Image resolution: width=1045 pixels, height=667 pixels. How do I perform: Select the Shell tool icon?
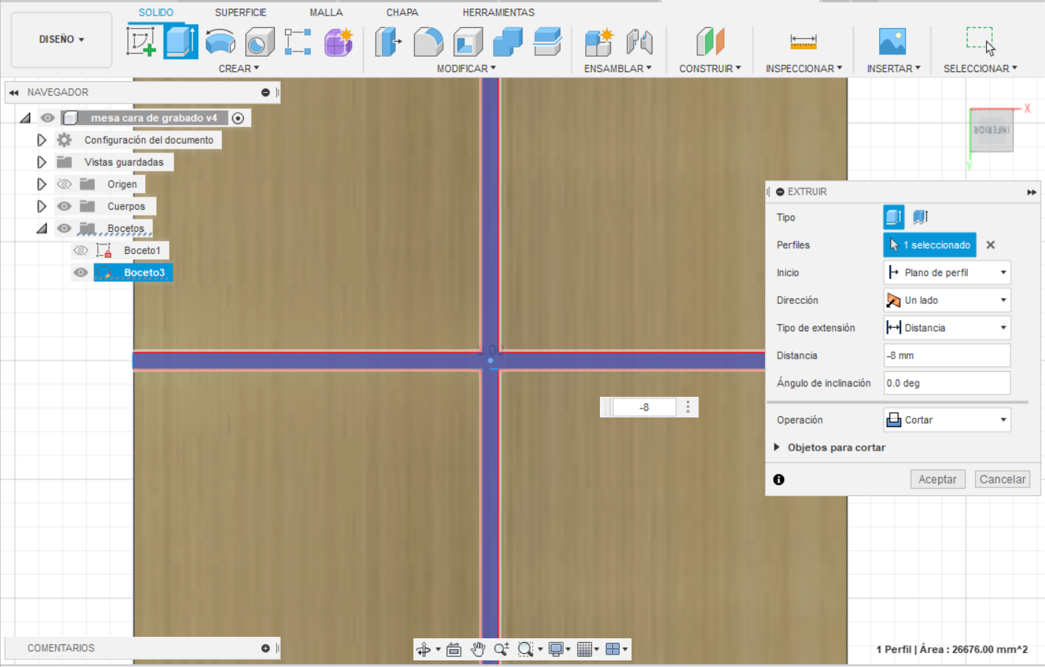tap(468, 42)
